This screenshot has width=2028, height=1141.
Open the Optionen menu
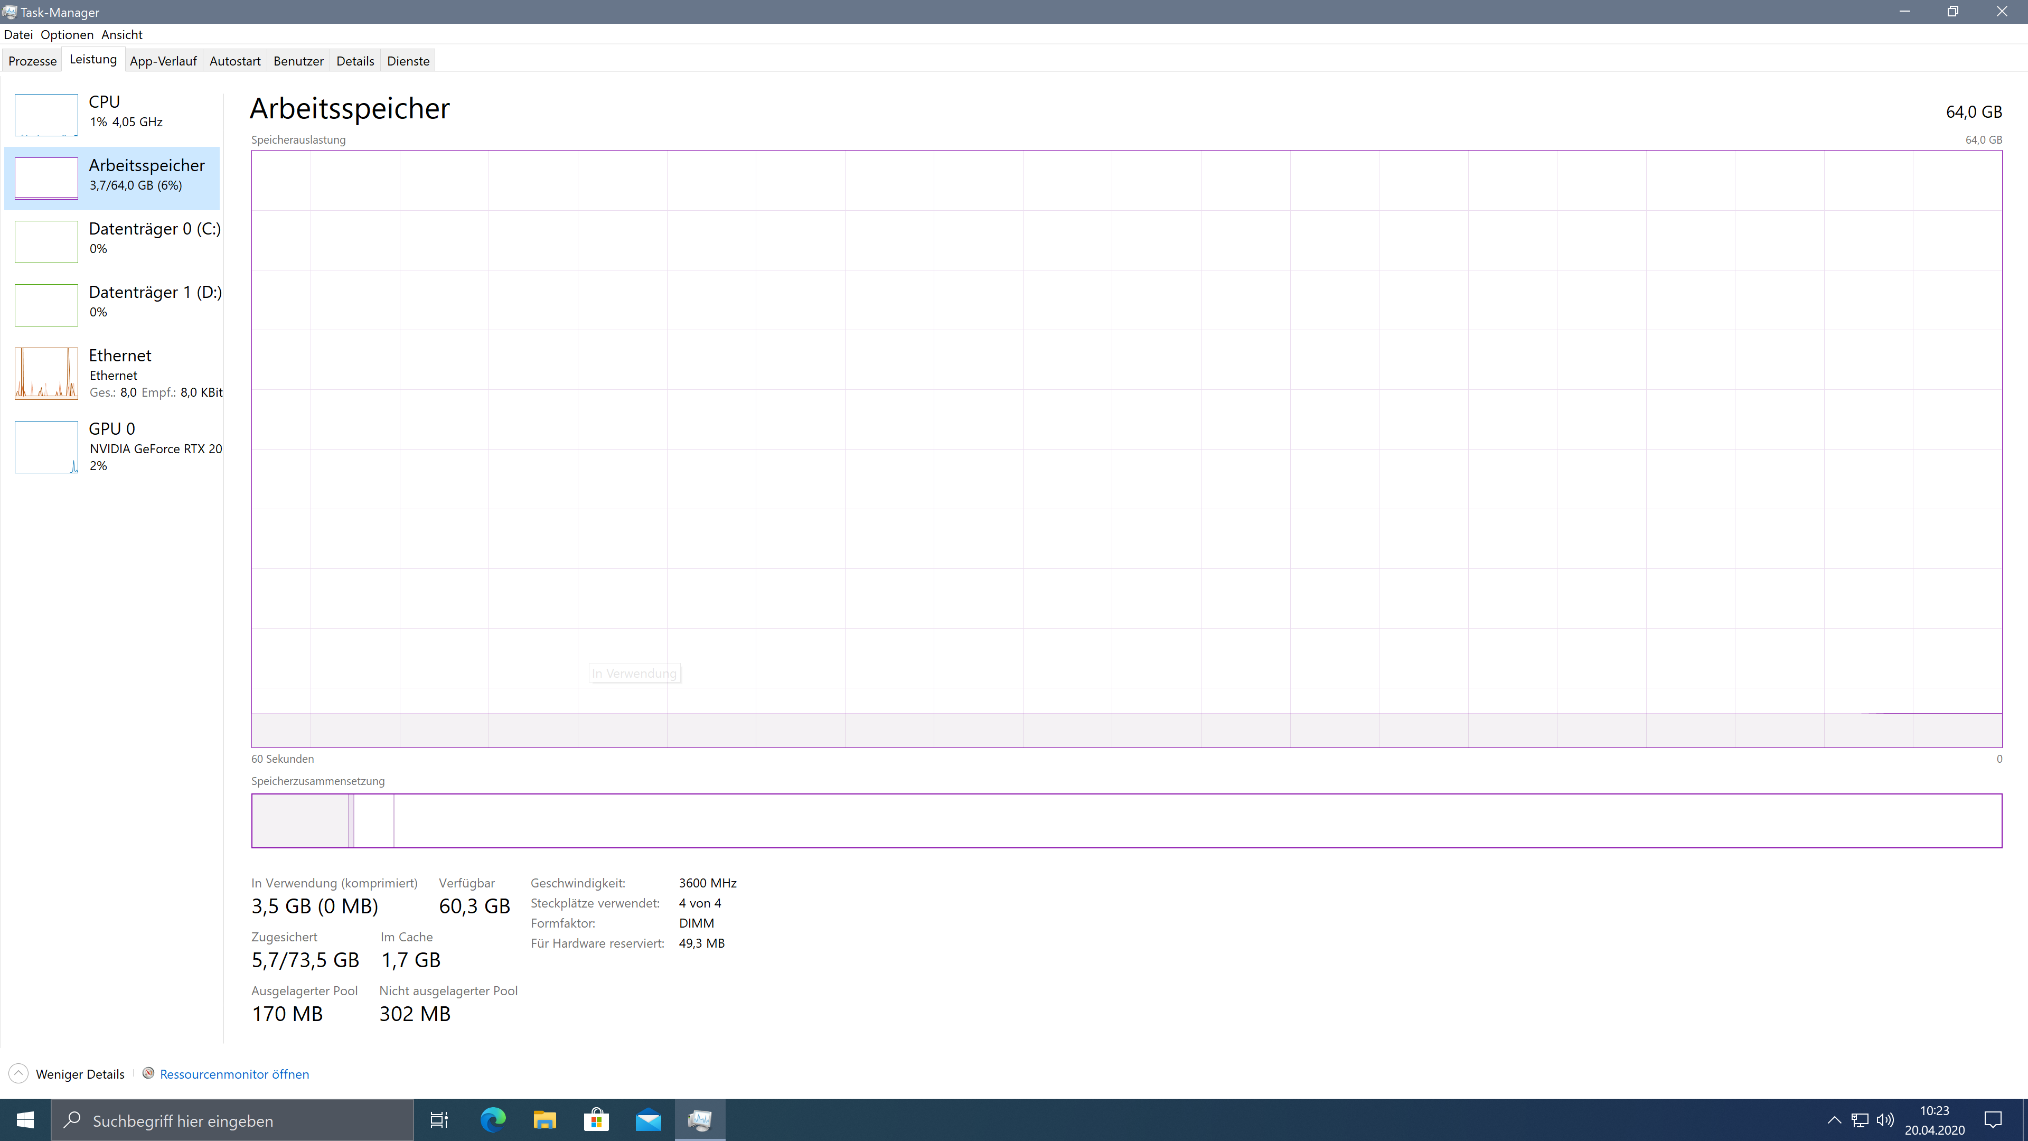66,35
